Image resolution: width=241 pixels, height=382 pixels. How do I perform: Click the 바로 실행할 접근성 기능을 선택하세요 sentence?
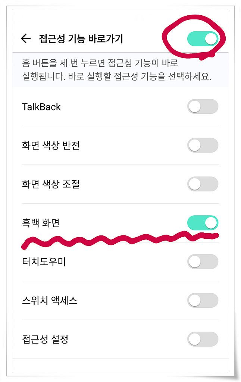(140, 76)
